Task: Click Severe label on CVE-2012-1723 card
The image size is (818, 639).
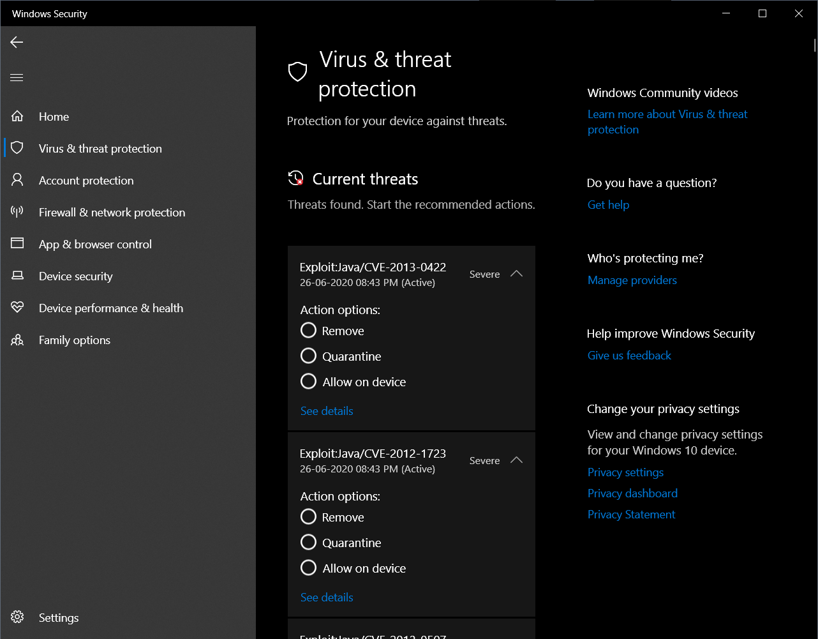Action: click(x=484, y=460)
